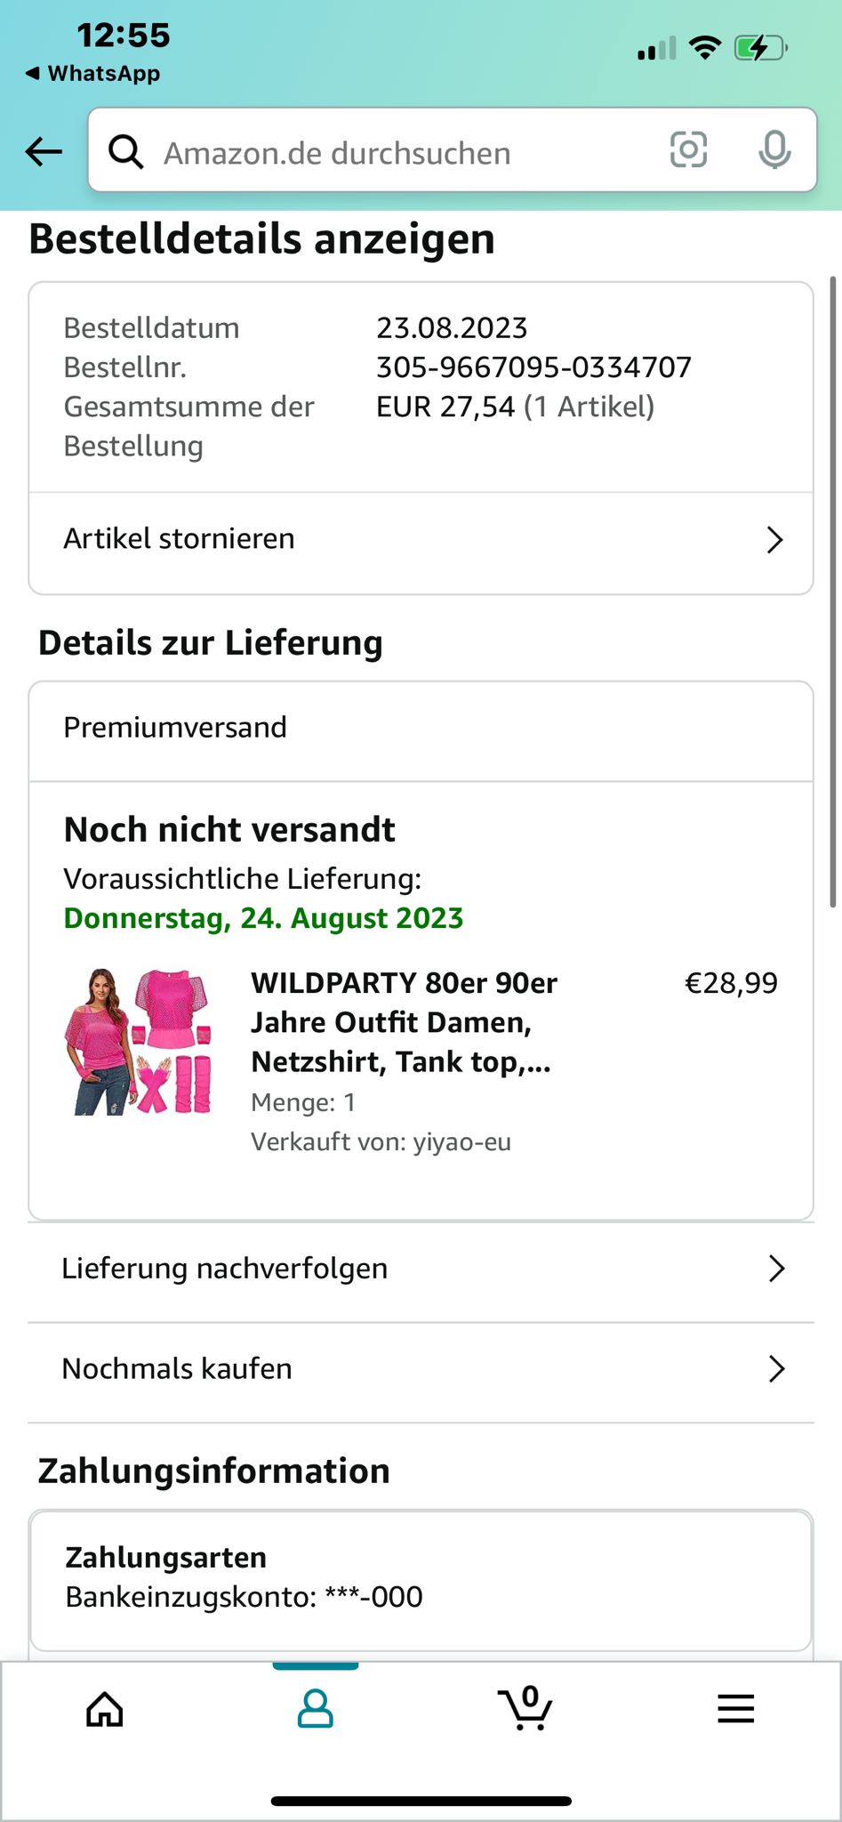Tap the pink outfit product thumbnail
This screenshot has height=1822, width=842.
(x=140, y=1042)
